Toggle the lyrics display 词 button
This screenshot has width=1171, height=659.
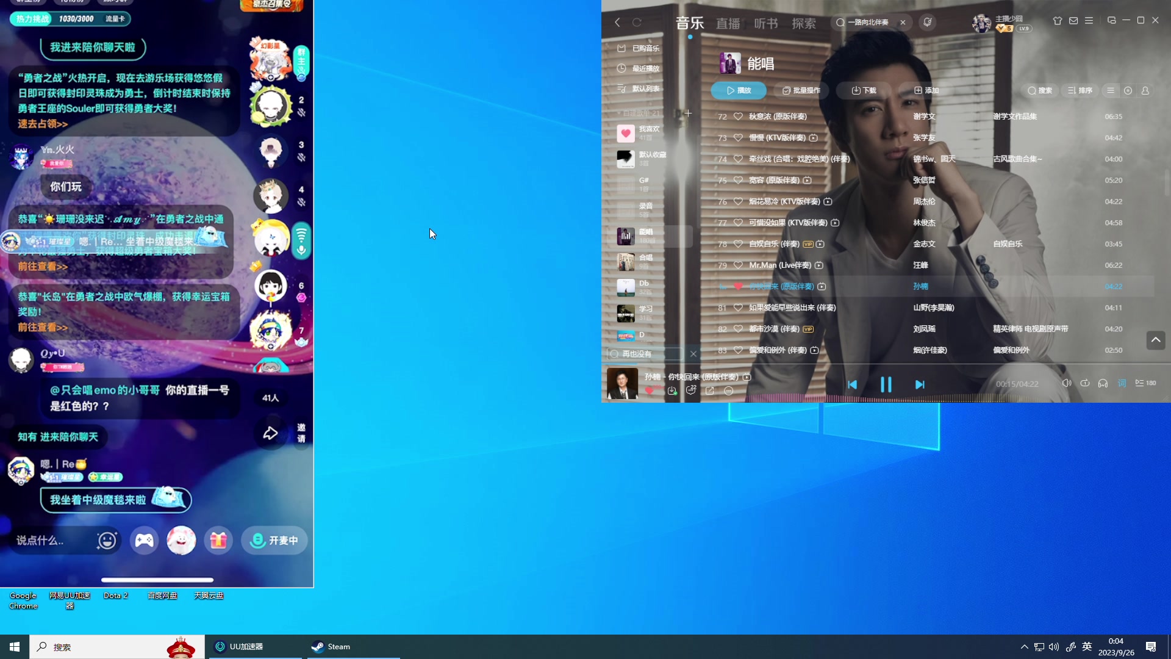point(1122,383)
